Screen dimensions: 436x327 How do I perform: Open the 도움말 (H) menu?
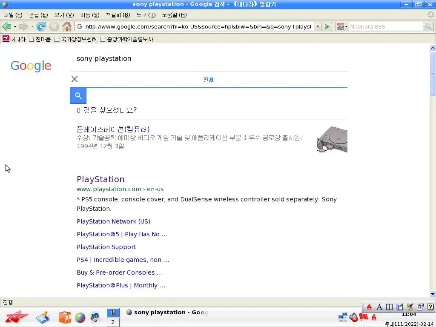pyautogui.click(x=174, y=15)
